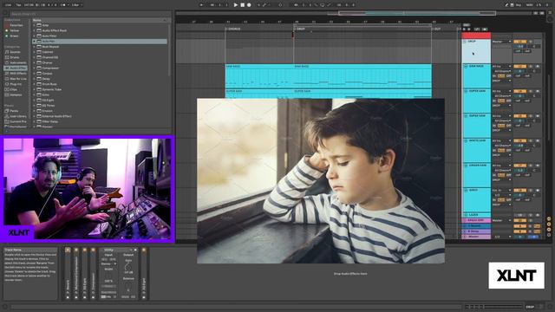Select the Chorus effect row
Image resolution: width=555 pixels, height=312 pixels.
(100, 62)
